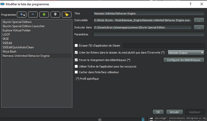Viewport: 207px width, 121px height.
Task: Select Wrye Bash in the programs list
Action: tap(9, 51)
